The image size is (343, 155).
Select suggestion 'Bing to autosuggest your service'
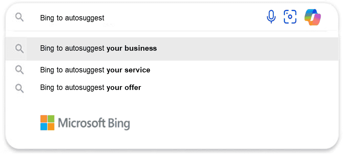coord(95,70)
